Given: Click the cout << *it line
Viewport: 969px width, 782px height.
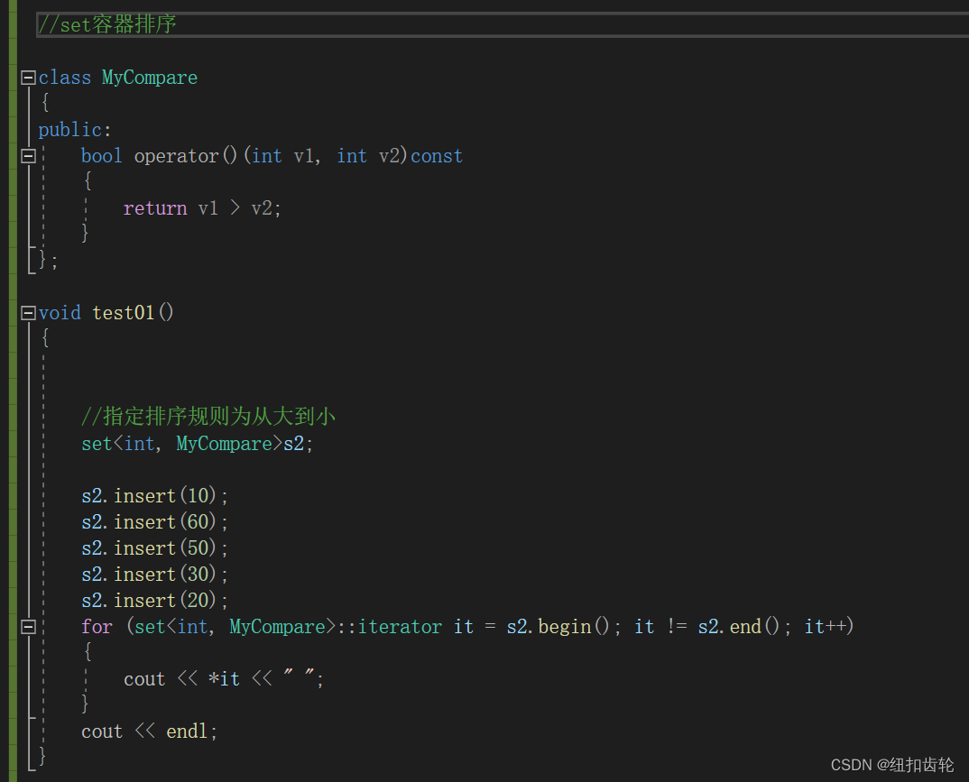Looking at the screenshot, I should (x=223, y=679).
